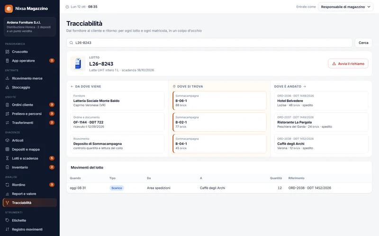Click the Riferimento column header
This screenshot has height=236, width=379.
297,178
